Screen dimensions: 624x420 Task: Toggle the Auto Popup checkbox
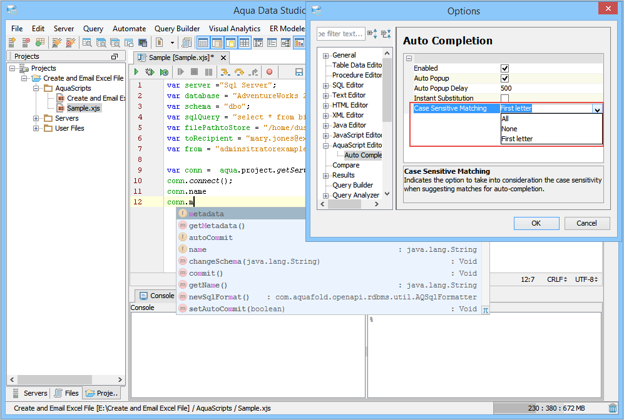[x=504, y=78]
